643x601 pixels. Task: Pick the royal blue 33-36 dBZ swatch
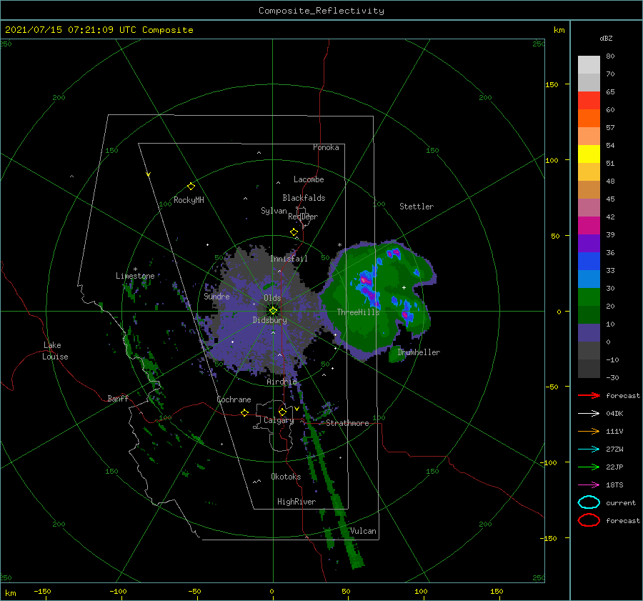pos(589,262)
